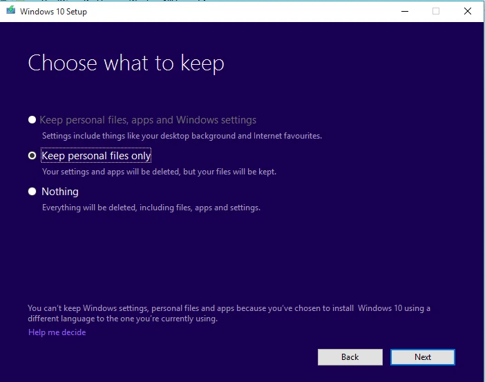Click the 'Windows 10 Setup' title text
Screen dimensions: 485x382
click(53, 12)
